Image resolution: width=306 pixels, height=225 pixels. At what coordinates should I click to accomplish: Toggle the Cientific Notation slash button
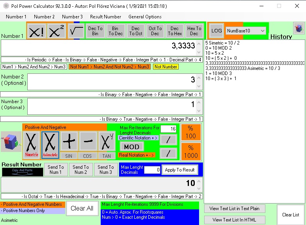[x=168, y=139]
